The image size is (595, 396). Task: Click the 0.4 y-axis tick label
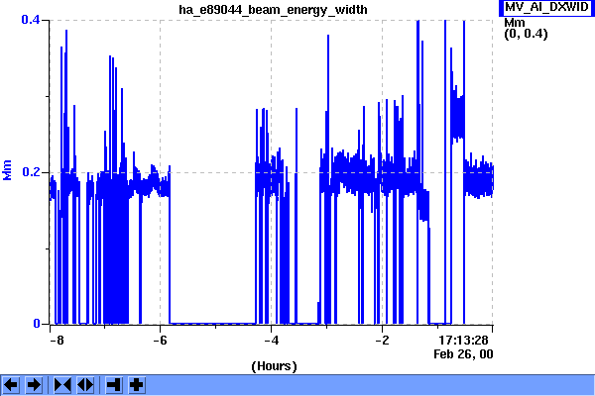31,20
